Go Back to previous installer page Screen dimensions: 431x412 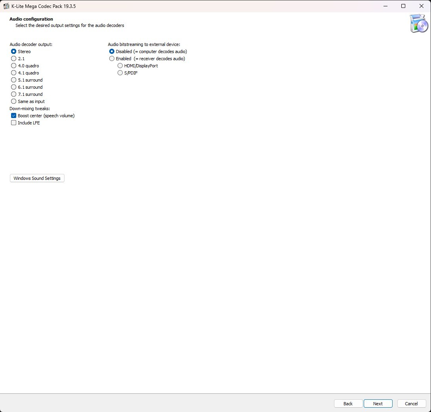coord(348,404)
